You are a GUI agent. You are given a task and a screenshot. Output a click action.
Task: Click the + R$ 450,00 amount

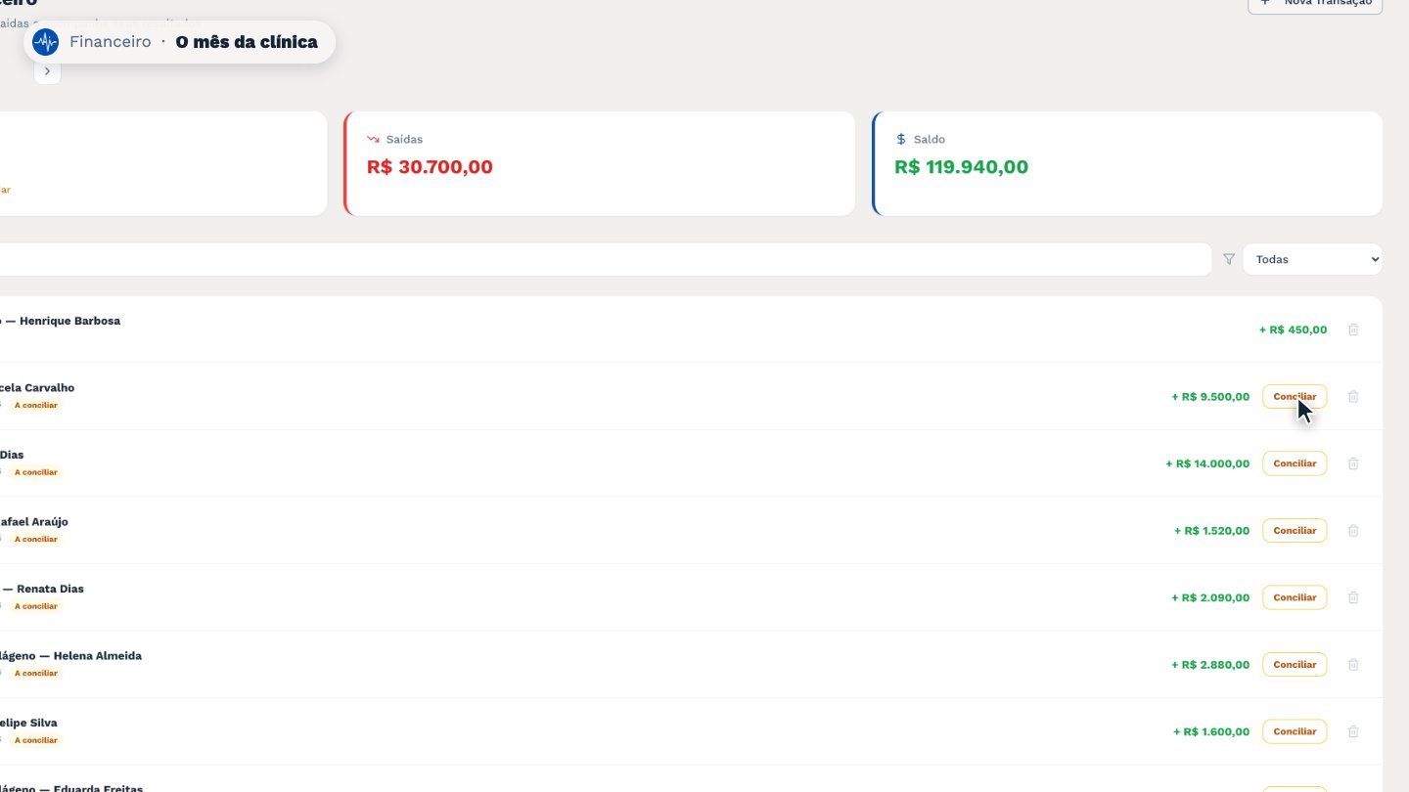[1293, 330]
